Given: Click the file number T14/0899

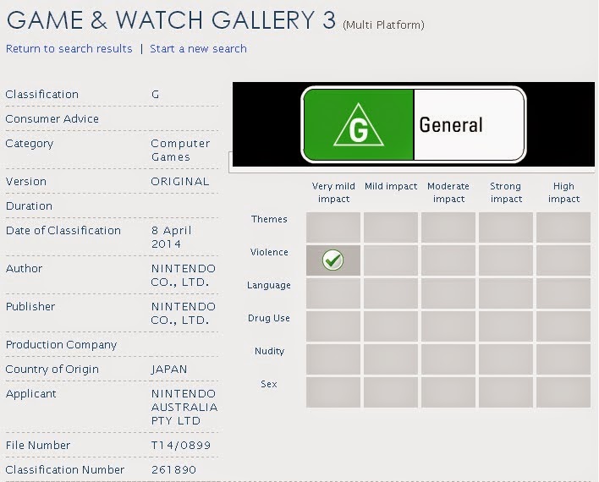Looking at the screenshot, I should pos(181,446).
